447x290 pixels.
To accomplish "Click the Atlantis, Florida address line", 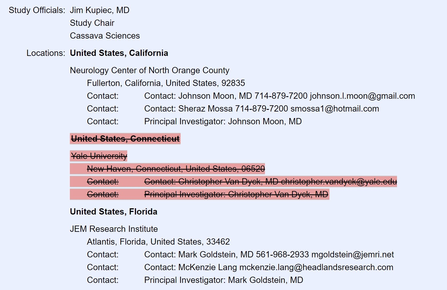I will [x=158, y=242].
